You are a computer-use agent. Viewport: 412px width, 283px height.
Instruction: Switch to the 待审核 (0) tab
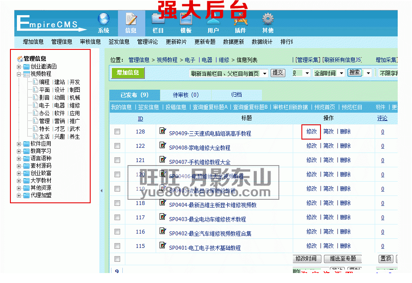(186, 95)
